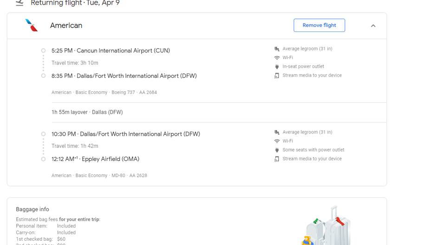Click Wi-Fi icon for the Dallas–Omaha segment
The height and width of the screenshot is (245, 435).
(x=277, y=141)
